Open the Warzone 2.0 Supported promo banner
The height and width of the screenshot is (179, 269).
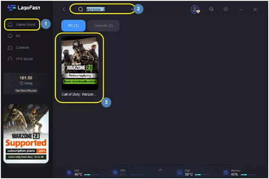coord(26,134)
